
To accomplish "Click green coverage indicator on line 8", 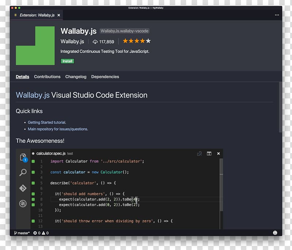I will [x=33, y=199].
